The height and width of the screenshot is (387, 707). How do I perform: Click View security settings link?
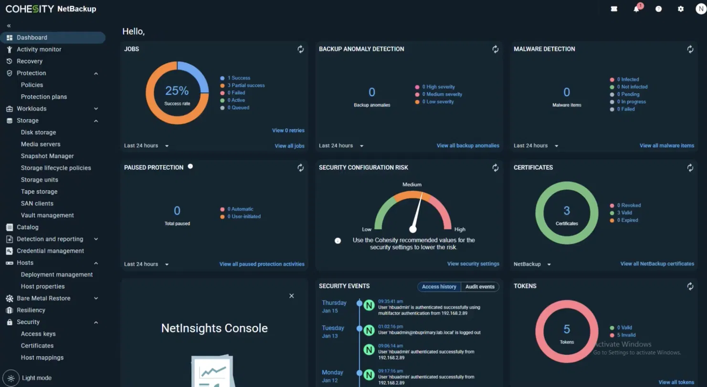(473, 264)
